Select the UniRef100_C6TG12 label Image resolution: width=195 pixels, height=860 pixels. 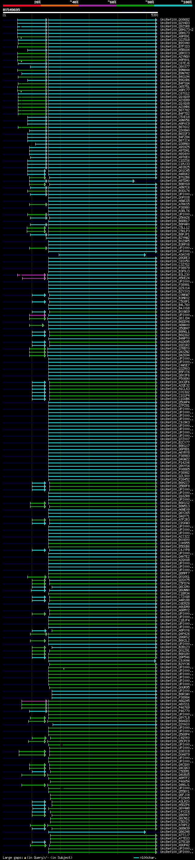(x=175, y=93)
